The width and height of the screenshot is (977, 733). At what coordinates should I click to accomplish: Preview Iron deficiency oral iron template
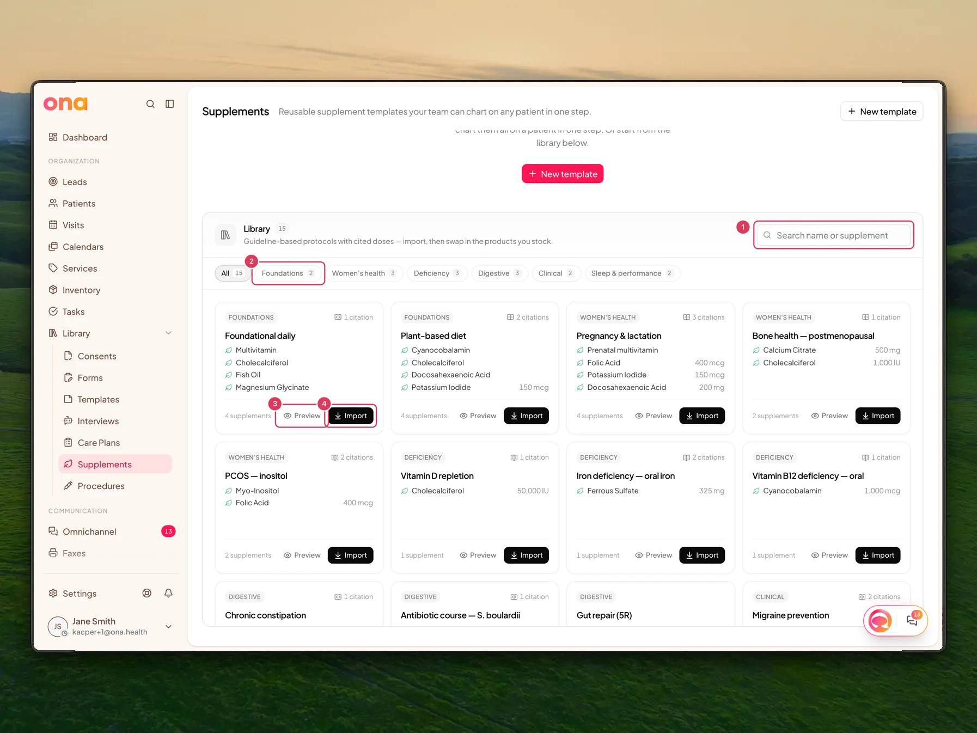pos(654,555)
